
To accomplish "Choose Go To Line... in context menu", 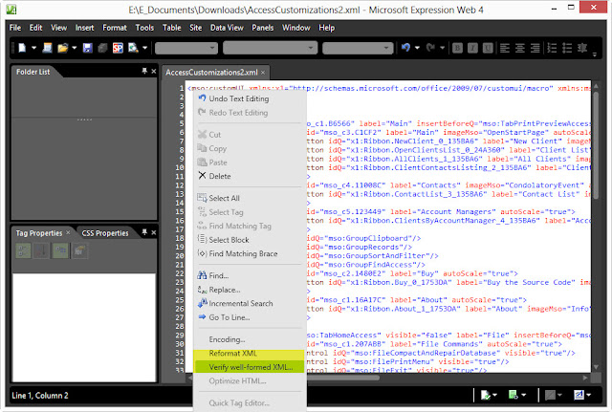I will [250, 317].
